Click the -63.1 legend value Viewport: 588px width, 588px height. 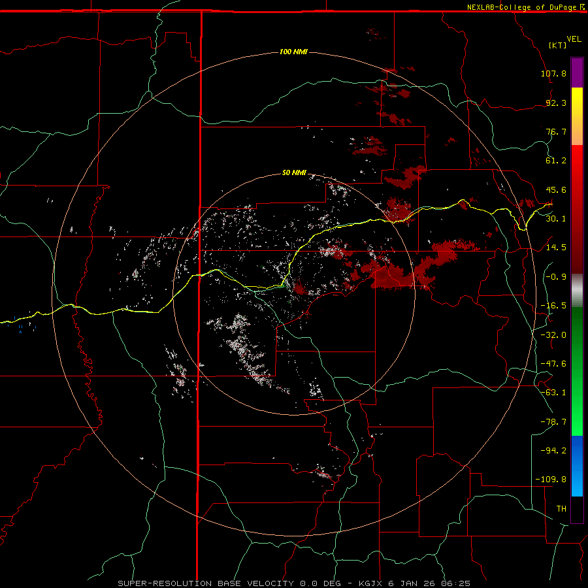(553, 393)
